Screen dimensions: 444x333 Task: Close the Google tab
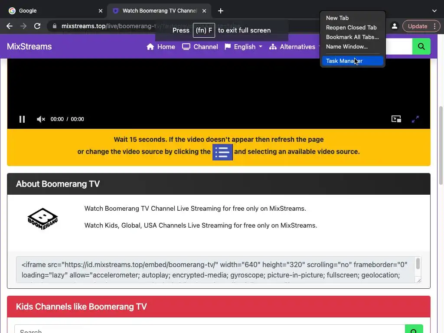(101, 11)
